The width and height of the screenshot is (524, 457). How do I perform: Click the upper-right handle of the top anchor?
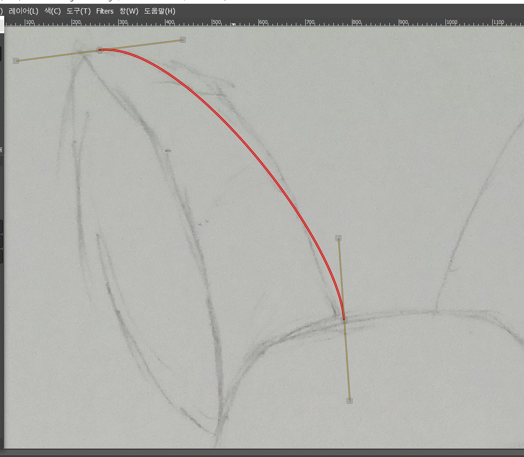pyautogui.click(x=182, y=40)
